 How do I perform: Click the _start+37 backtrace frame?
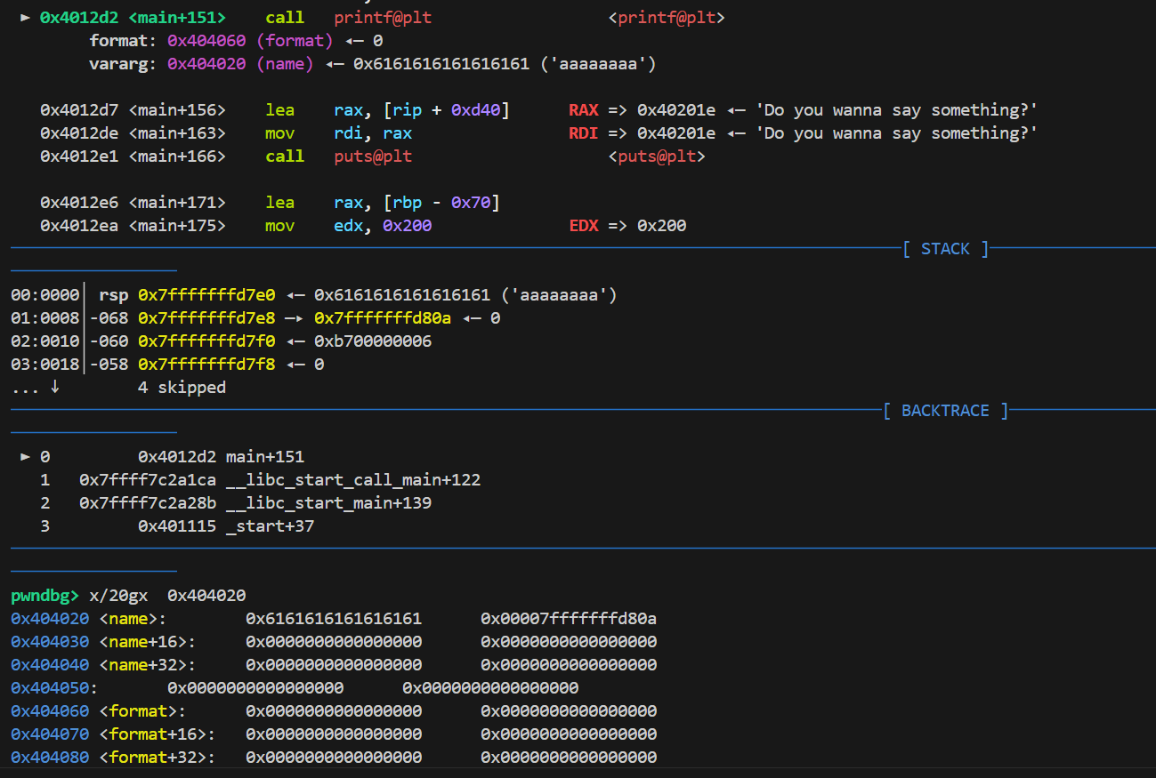271,526
